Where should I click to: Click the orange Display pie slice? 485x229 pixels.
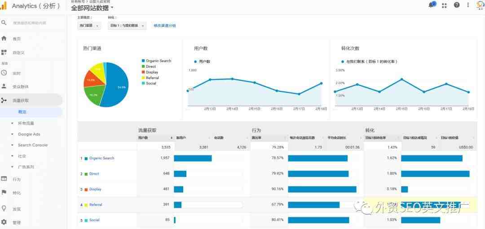[90, 80]
